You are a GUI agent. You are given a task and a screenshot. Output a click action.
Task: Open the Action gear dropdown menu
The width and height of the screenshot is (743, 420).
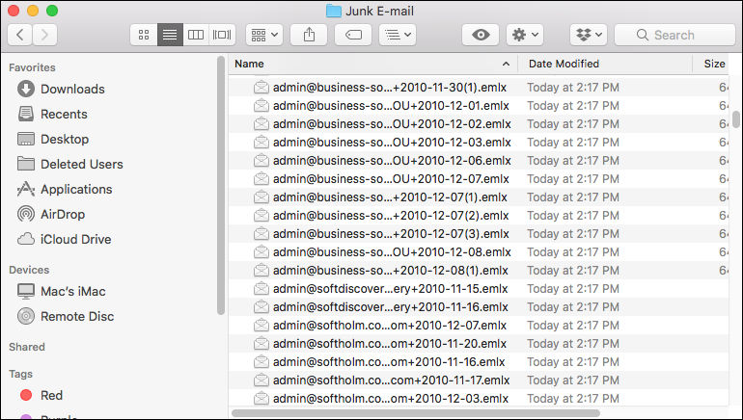pos(525,35)
